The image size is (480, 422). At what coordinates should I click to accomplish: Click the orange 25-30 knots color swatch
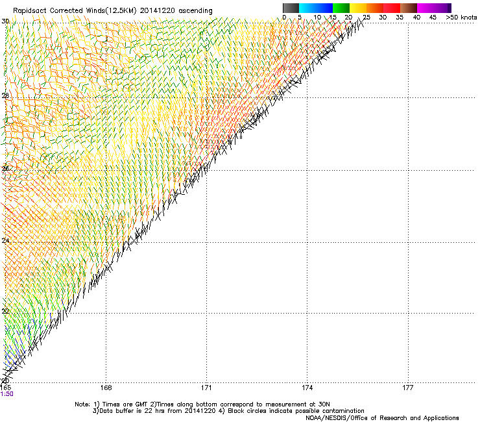click(x=375, y=8)
